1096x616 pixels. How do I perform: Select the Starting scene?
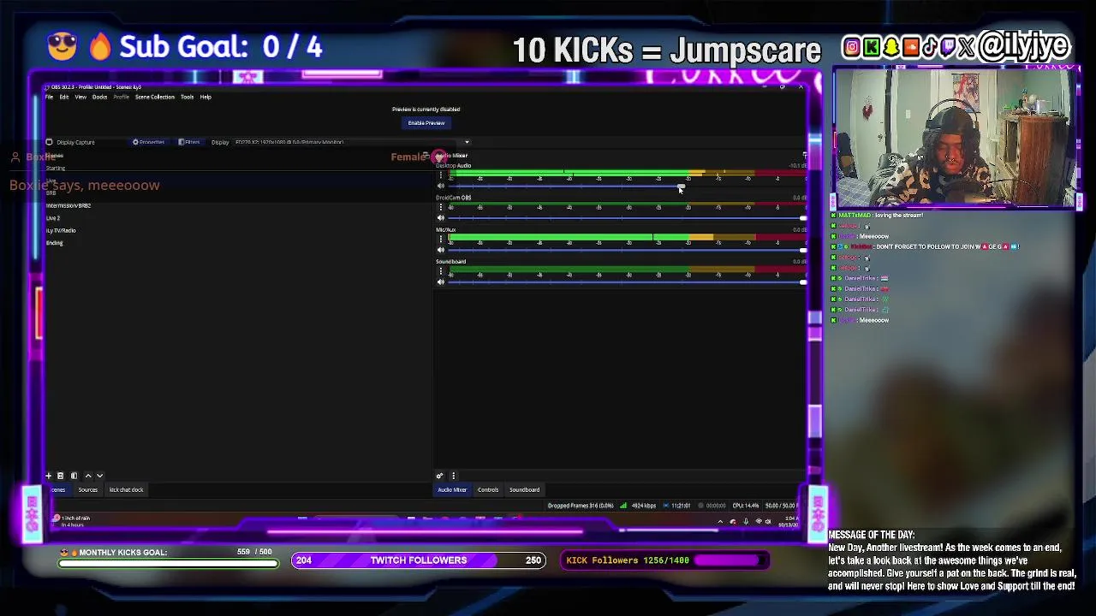[x=57, y=169]
